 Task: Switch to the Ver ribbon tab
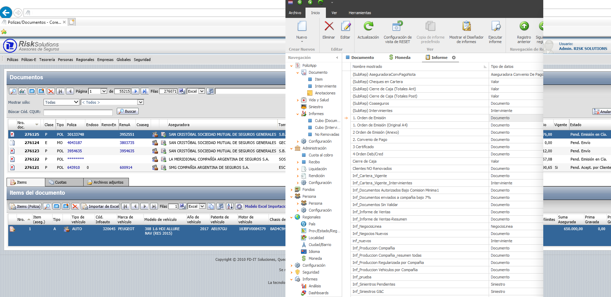[x=334, y=13]
